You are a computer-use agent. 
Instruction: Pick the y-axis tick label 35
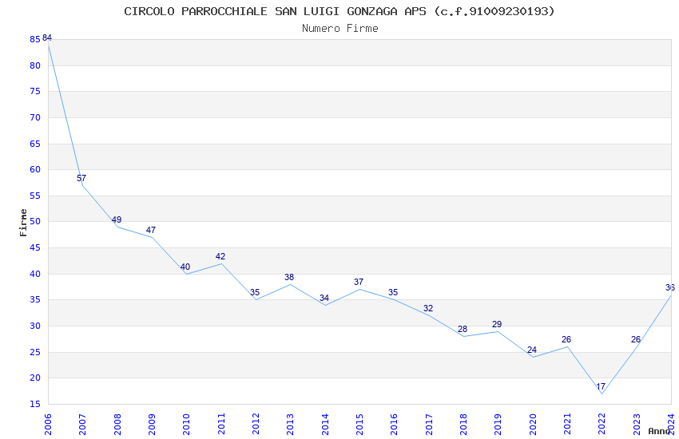click(x=35, y=300)
